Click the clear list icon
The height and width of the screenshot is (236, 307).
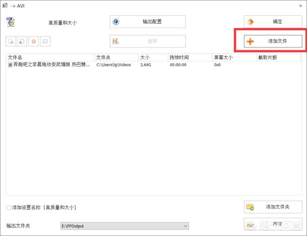[22, 42]
